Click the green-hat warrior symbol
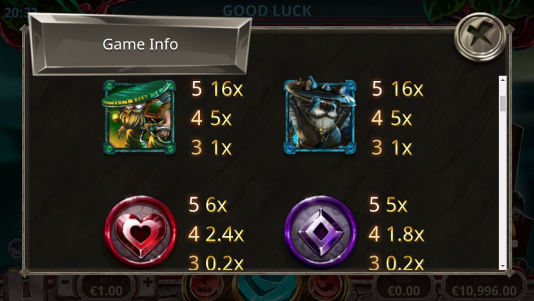534x301 pixels. coord(139,117)
